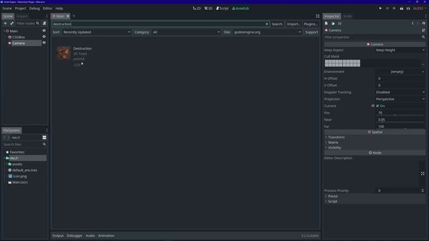Load resource with Inspector folder icon
Viewport: 429px width, 241px height.
[x=333, y=23]
